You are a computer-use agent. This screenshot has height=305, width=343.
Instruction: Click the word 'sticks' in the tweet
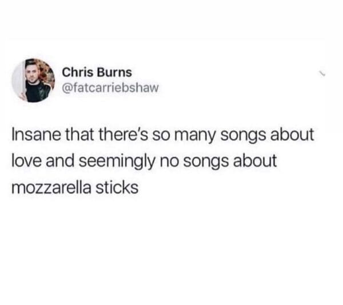click(x=117, y=188)
